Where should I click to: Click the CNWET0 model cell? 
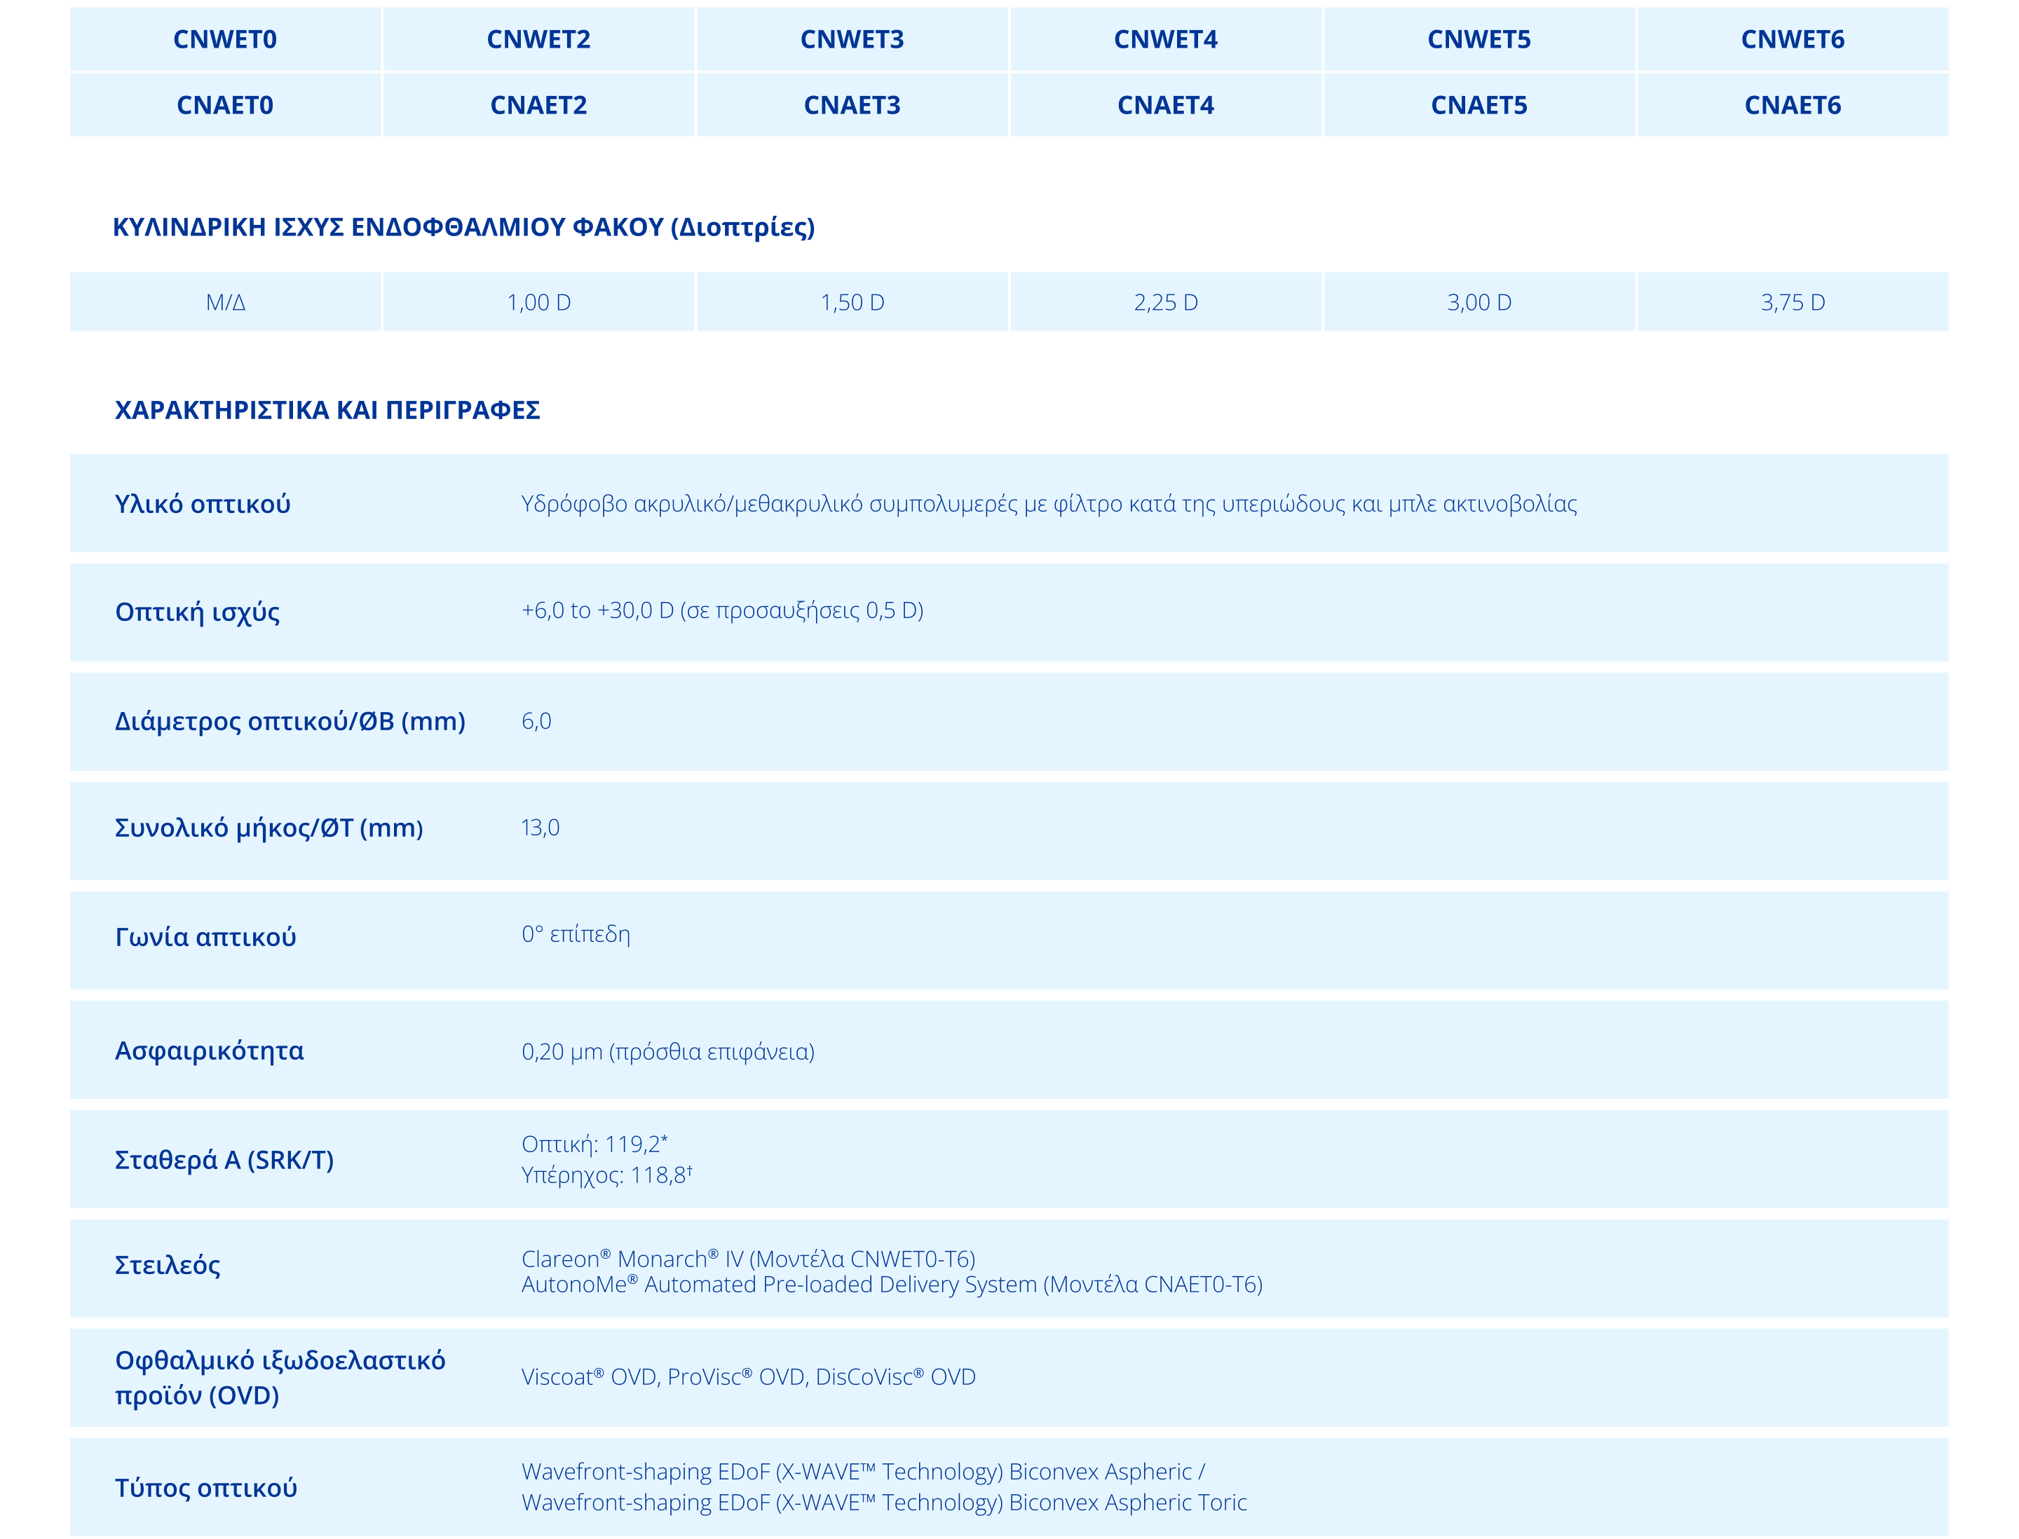[224, 39]
